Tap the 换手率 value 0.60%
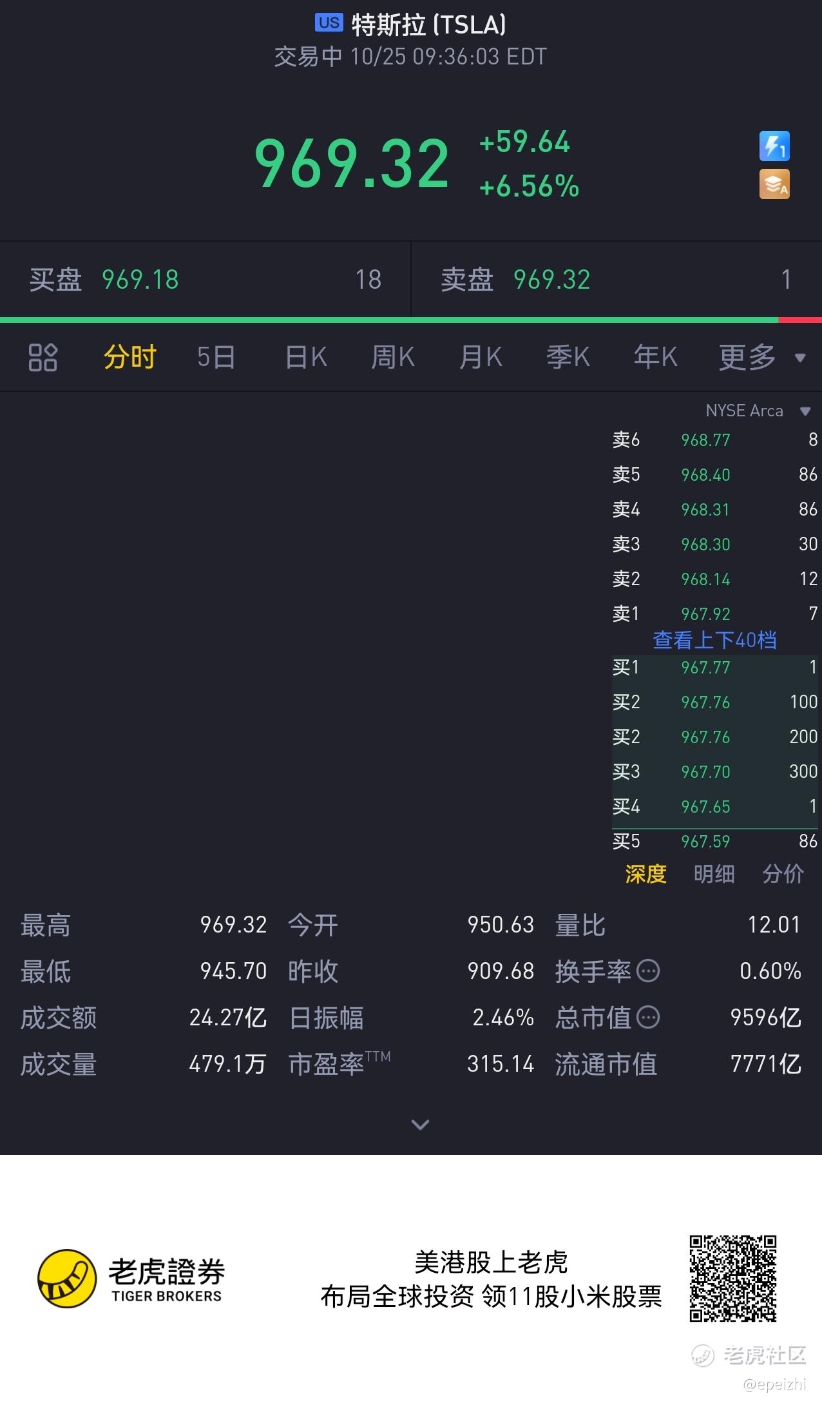822x1403 pixels. coord(770,971)
